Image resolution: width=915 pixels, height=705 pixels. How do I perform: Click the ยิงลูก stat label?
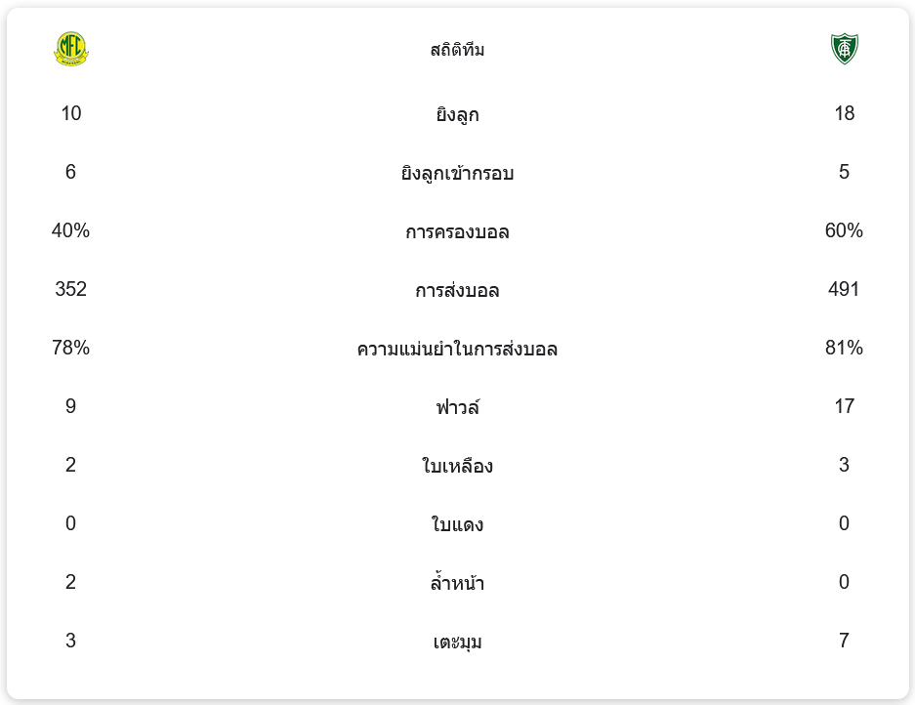(457, 114)
